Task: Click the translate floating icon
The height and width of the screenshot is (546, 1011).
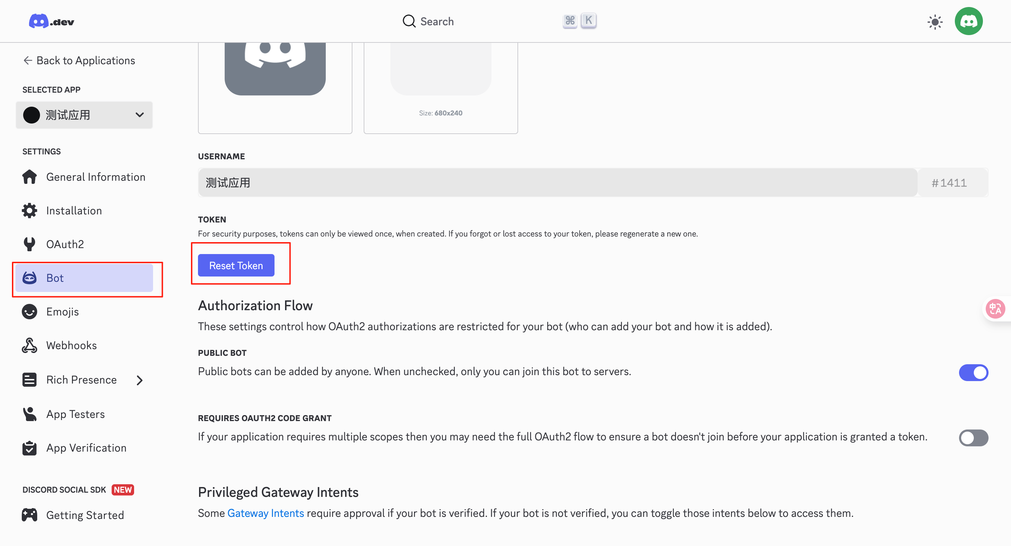Action: click(995, 309)
